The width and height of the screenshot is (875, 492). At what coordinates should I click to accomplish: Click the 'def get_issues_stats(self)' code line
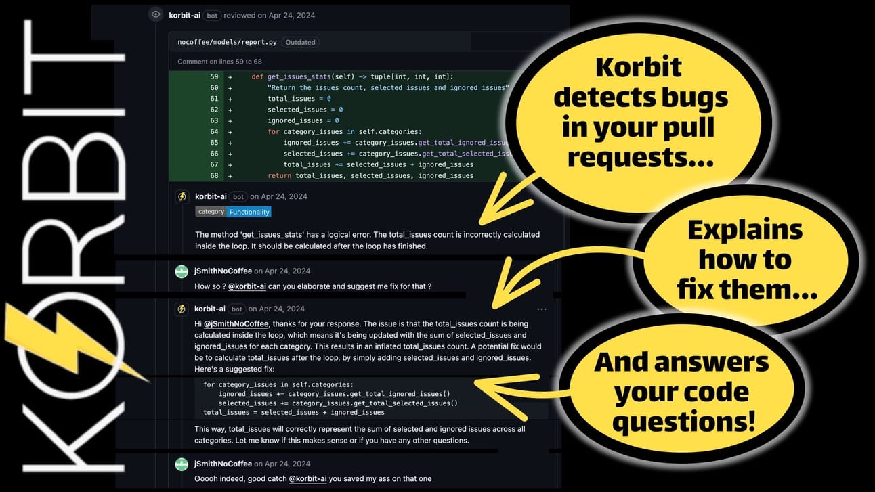pos(352,77)
